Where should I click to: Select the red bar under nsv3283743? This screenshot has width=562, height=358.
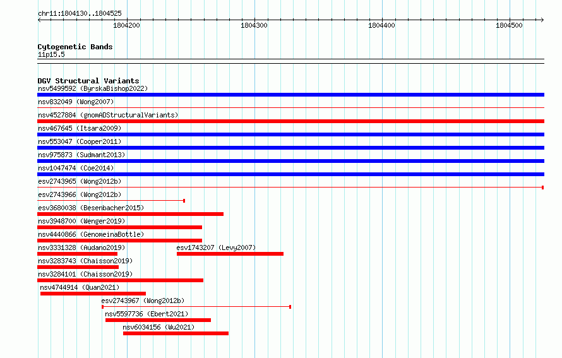pos(78,267)
